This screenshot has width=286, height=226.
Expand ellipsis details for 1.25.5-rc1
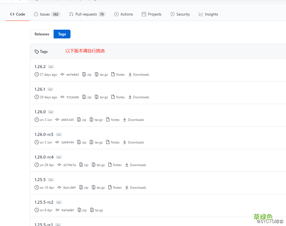coord(58,225)
